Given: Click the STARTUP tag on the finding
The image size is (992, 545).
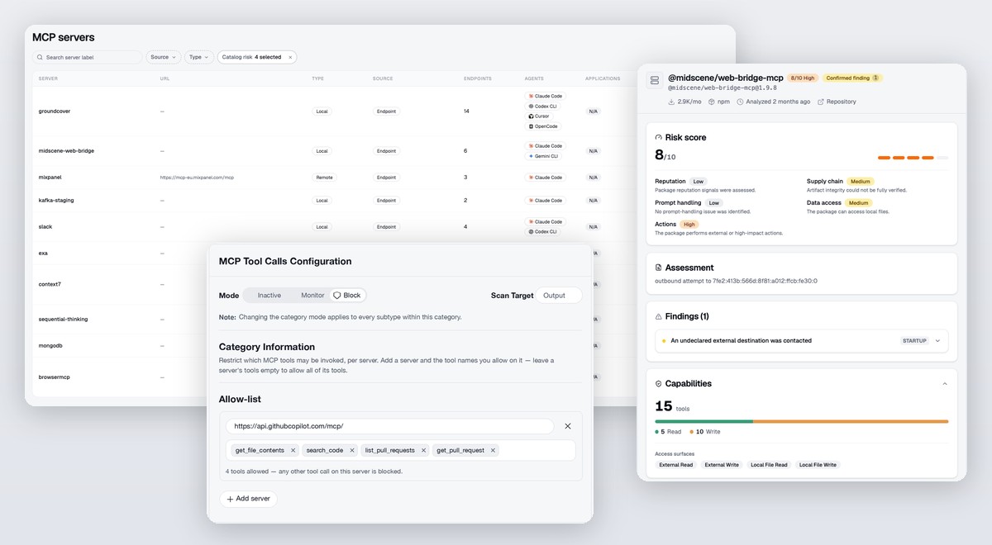Looking at the screenshot, I should 914,340.
